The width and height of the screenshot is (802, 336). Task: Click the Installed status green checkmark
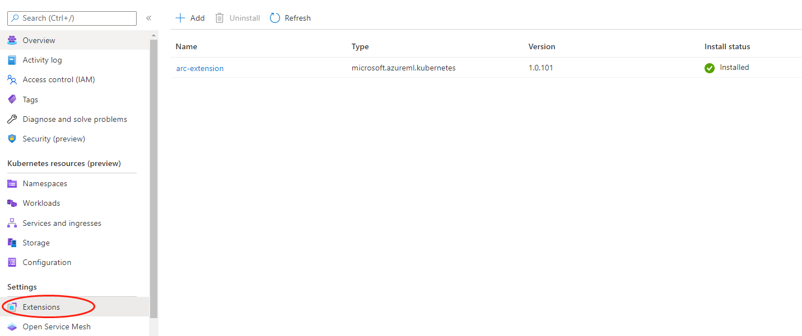[x=709, y=67]
